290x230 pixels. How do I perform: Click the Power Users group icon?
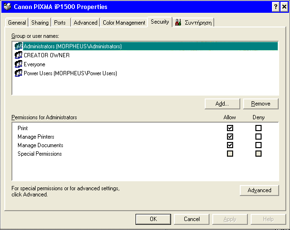tap(18, 73)
